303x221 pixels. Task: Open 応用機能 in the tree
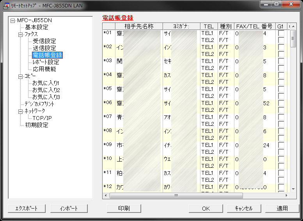(x=44, y=69)
